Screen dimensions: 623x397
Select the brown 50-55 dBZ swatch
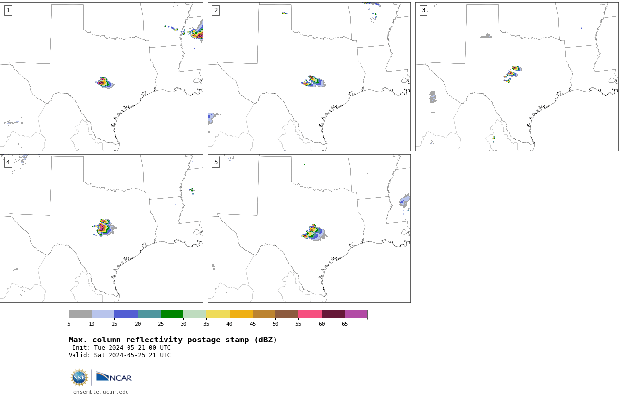pyautogui.click(x=287, y=314)
